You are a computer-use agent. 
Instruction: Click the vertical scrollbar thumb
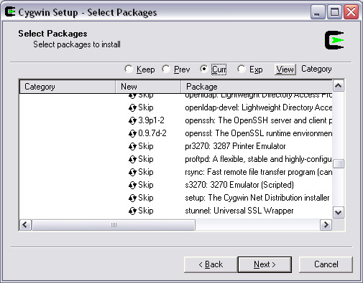tap(339, 164)
